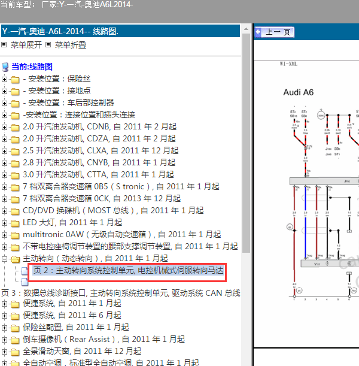The width and height of the screenshot is (359, 366).
Task: Click the Y-一汽-奥迪-A6L-2014 线路图 header
Action: click(x=120, y=31)
